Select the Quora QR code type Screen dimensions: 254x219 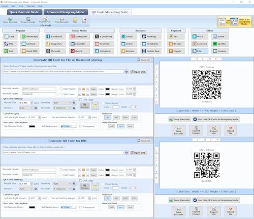pos(79,51)
